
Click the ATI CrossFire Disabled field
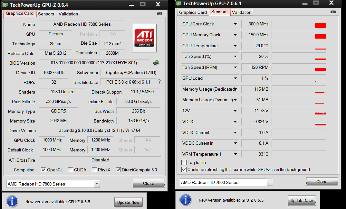click(101, 160)
